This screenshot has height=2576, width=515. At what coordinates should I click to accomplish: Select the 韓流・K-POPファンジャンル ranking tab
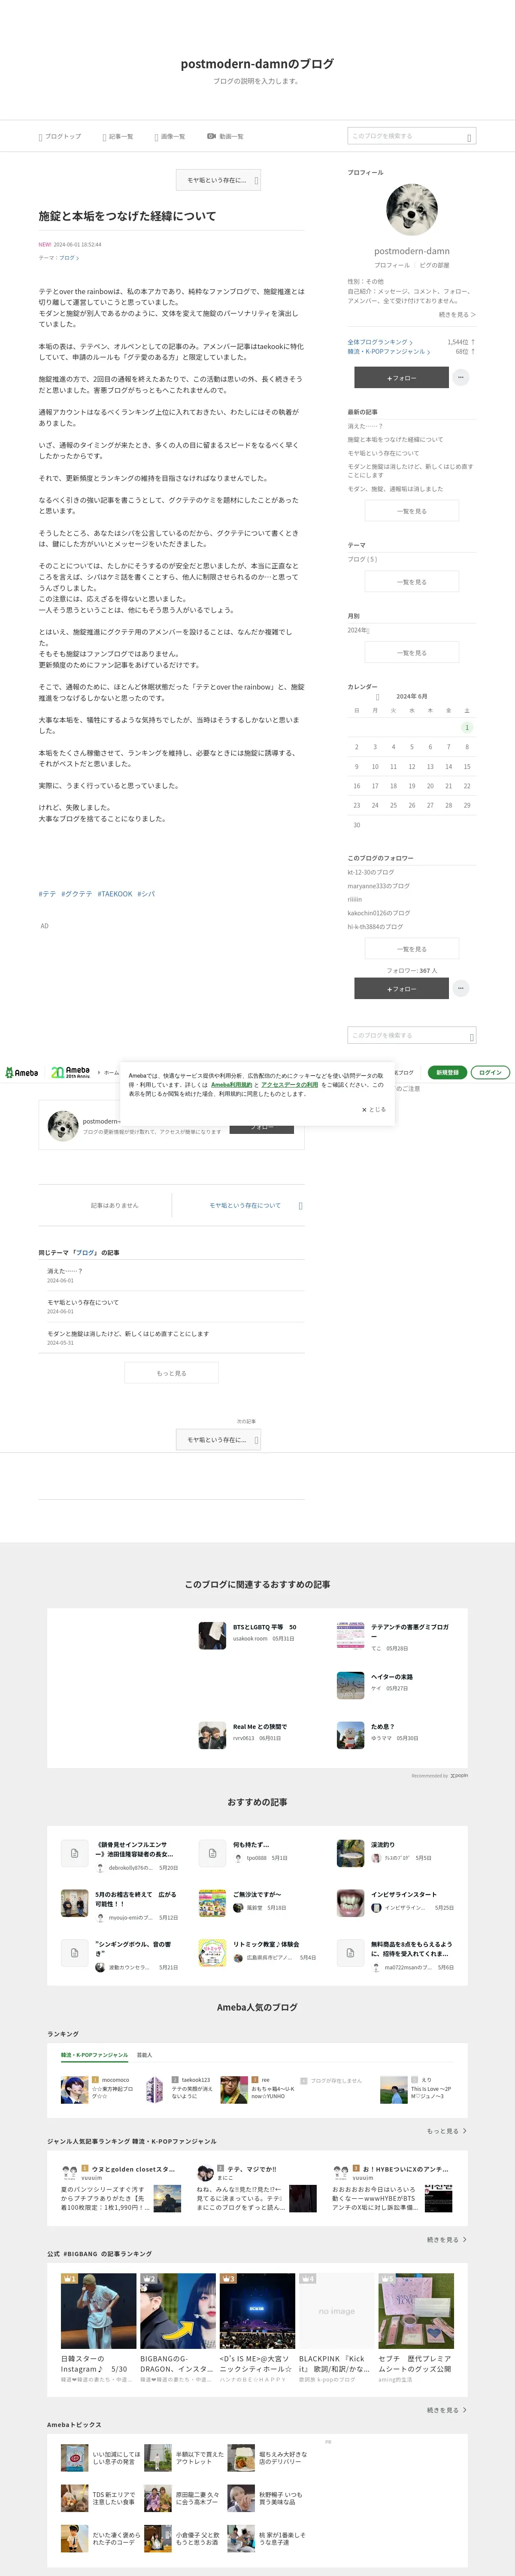94,2055
